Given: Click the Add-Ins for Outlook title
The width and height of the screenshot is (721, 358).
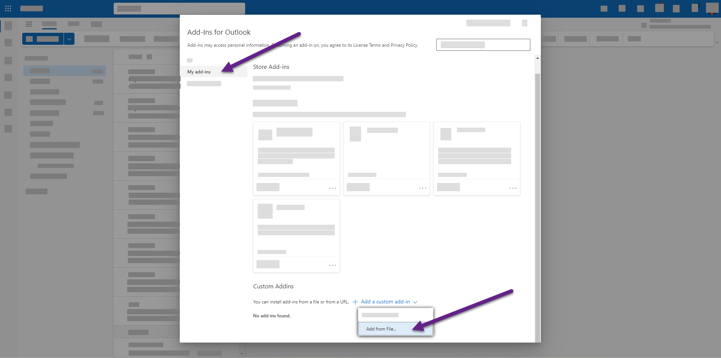Looking at the screenshot, I should (x=219, y=32).
